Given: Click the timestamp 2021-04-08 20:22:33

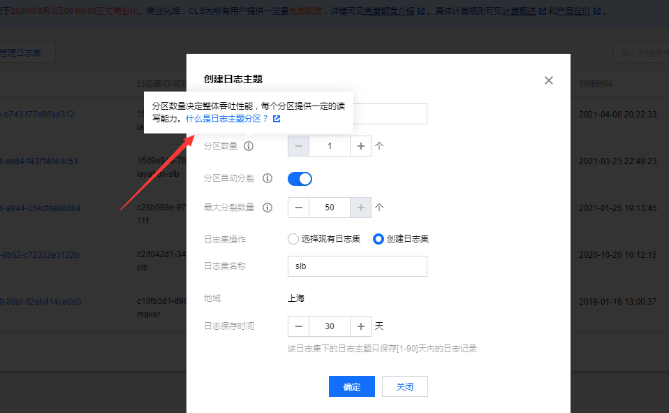Looking at the screenshot, I should (x=617, y=115).
